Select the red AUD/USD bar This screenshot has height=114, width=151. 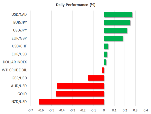pyautogui.click(x=80, y=86)
